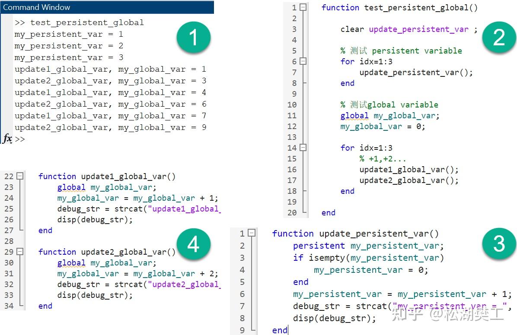Screen dimensions: 517x335
Task: Click the underlined update_persistent_var link
Action: point(418,29)
